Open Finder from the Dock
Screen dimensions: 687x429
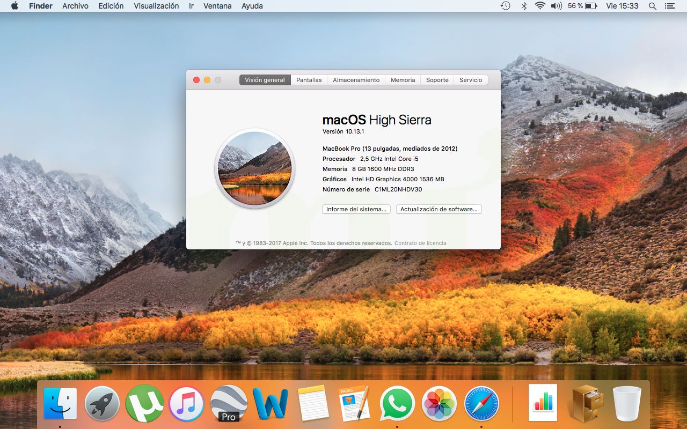(60, 404)
